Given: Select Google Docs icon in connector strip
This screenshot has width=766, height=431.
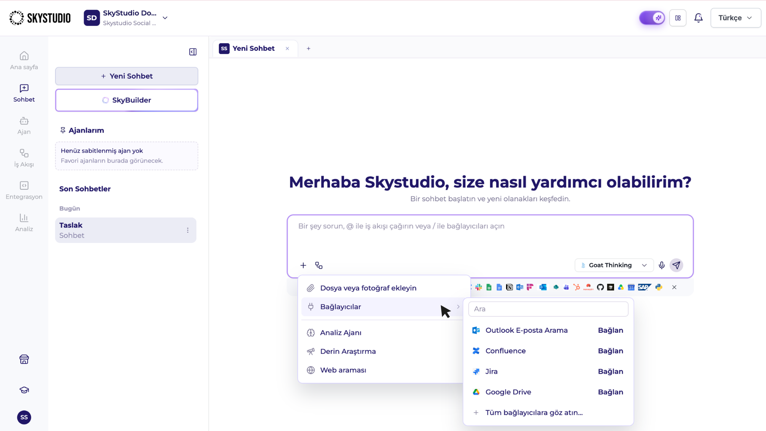Looking at the screenshot, I should [499, 287].
